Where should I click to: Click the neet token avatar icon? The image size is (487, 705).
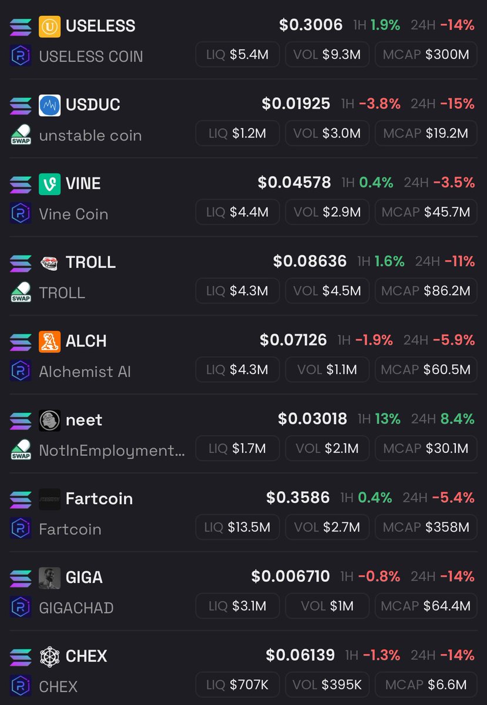[49, 420]
